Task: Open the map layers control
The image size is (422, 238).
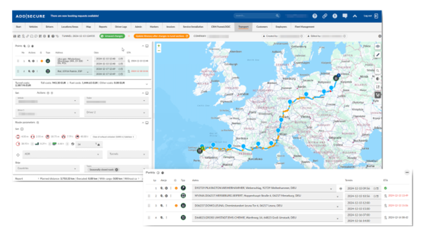Action: pos(378,46)
